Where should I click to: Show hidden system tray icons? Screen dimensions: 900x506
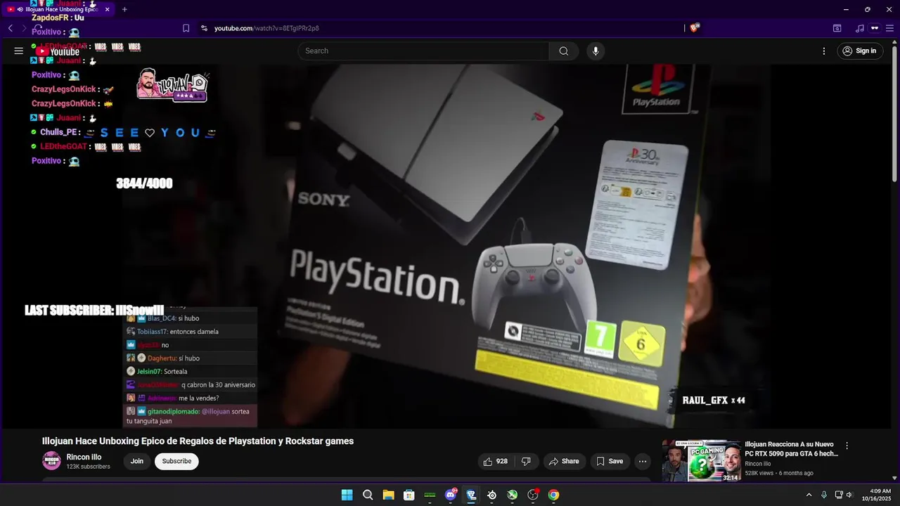[809, 495]
